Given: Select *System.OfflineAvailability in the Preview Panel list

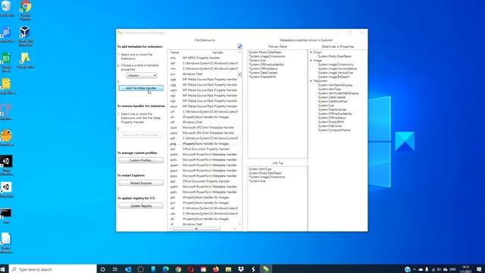Looking at the screenshot, I should (266, 64).
